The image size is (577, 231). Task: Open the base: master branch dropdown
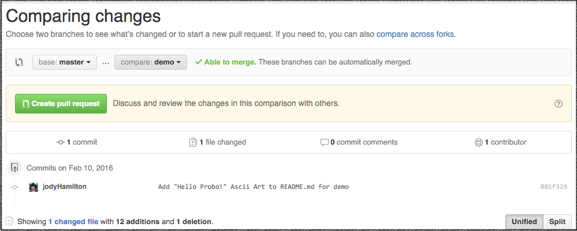65,62
